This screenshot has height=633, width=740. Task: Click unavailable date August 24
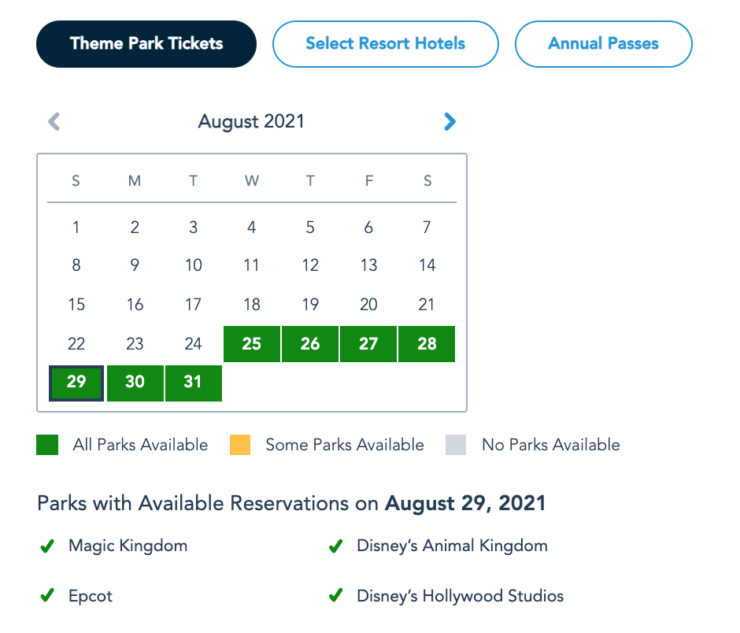click(x=194, y=344)
